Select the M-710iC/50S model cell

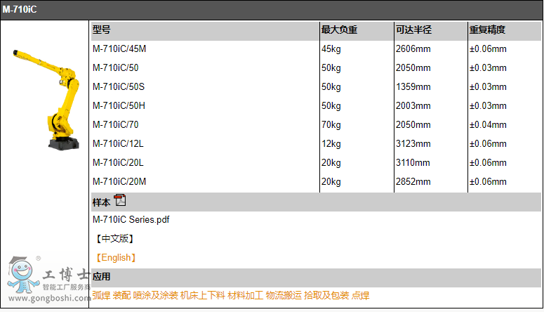pyautogui.click(x=119, y=87)
